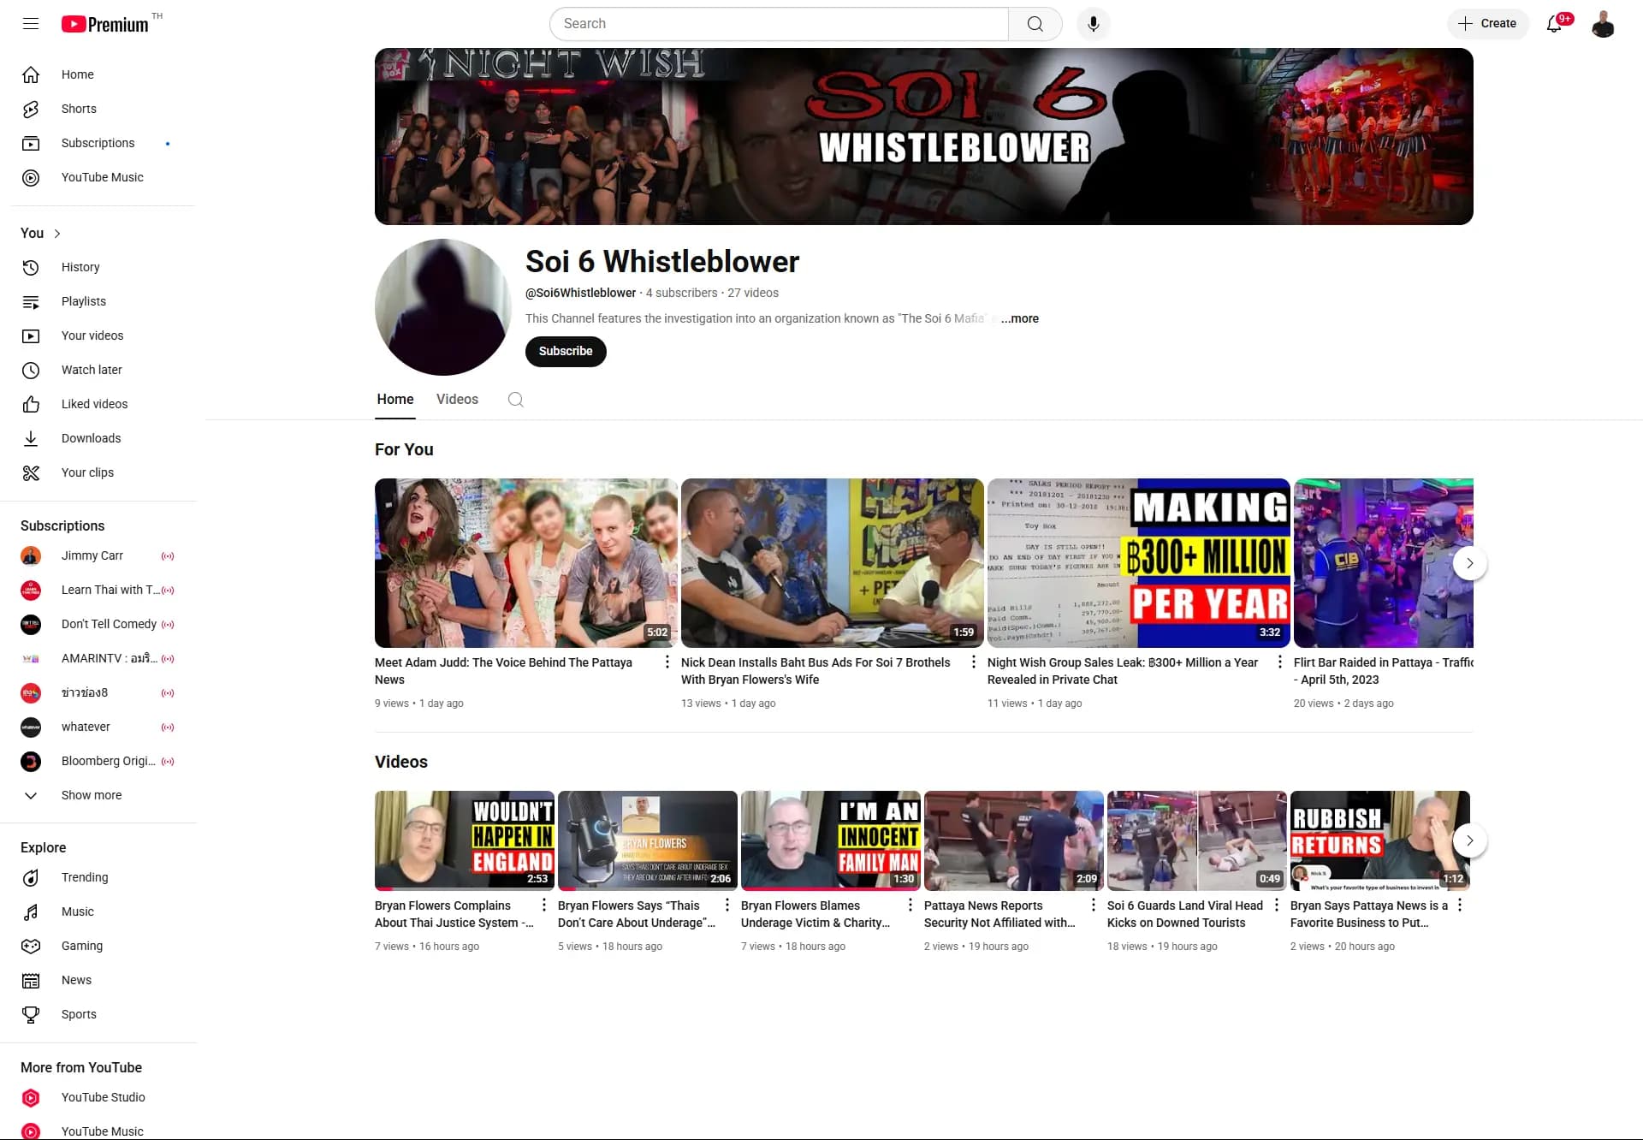Subscribe to Soi 6 Whistleblower
1643x1140 pixels.
[566, 352]
